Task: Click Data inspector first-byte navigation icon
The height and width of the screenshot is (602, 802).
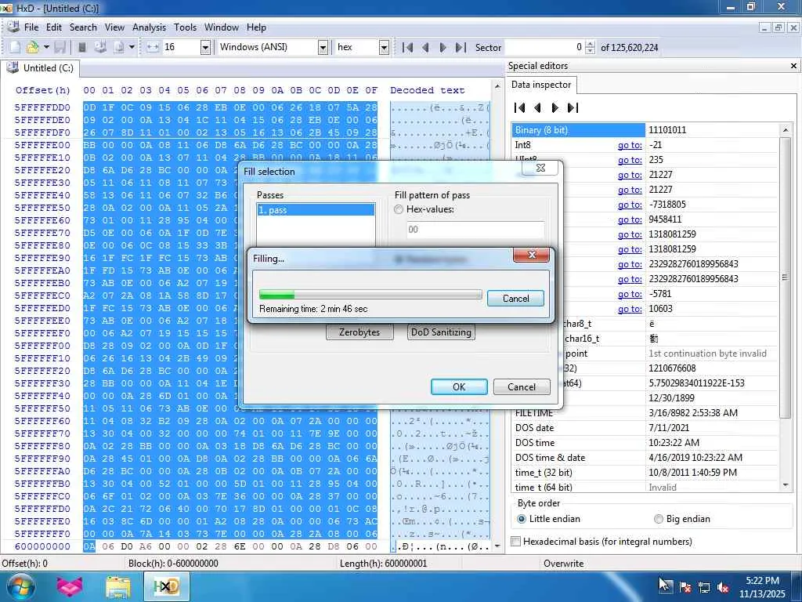Action: (520, 107)
